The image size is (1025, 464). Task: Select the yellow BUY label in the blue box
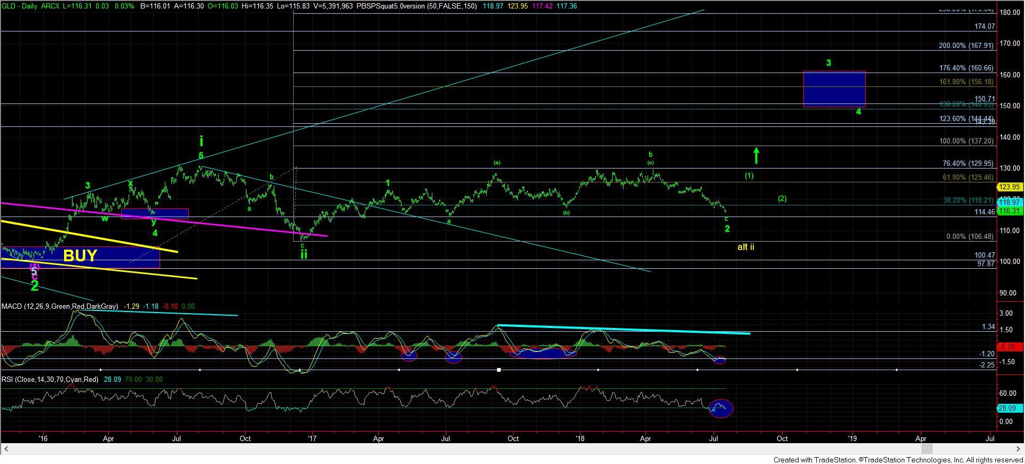[x=80, y=256]
